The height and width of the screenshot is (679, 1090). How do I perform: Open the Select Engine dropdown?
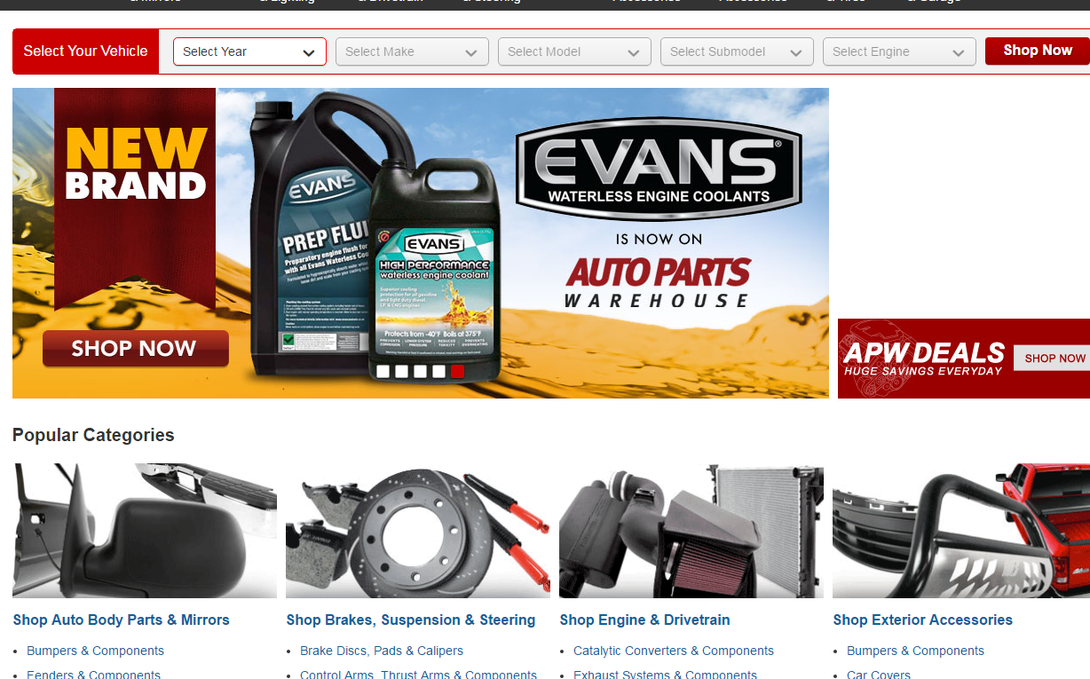coord(899,51)
